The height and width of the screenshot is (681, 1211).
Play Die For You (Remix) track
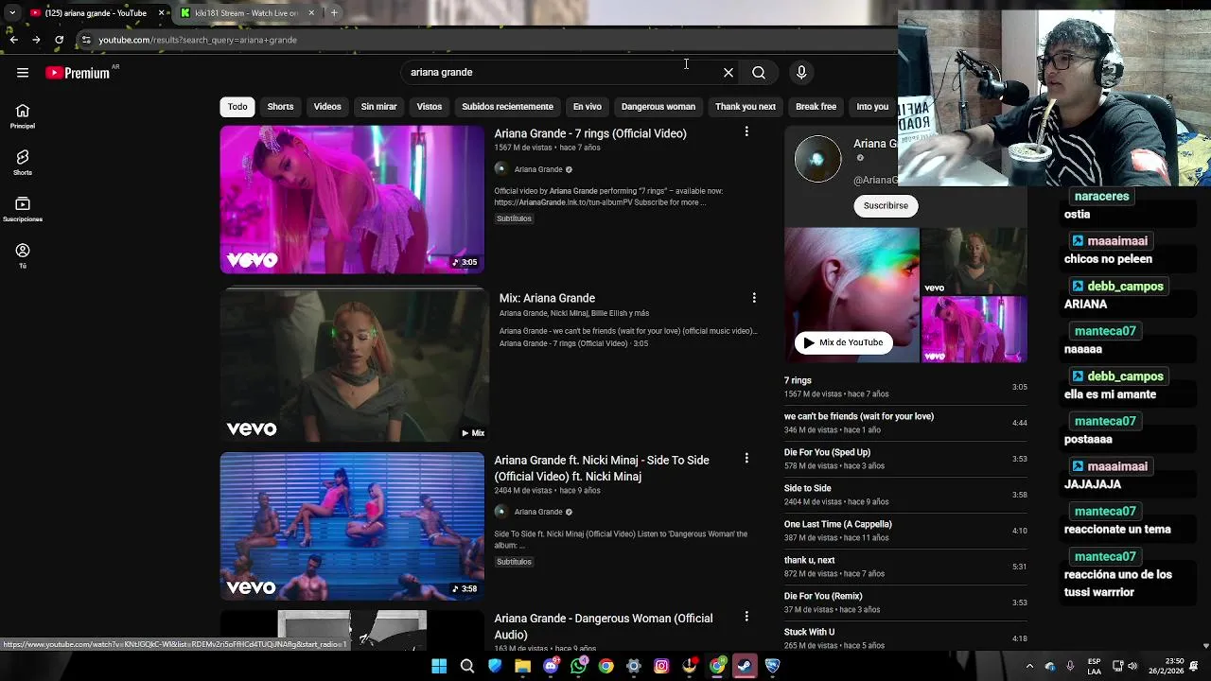tap(905, 602)
